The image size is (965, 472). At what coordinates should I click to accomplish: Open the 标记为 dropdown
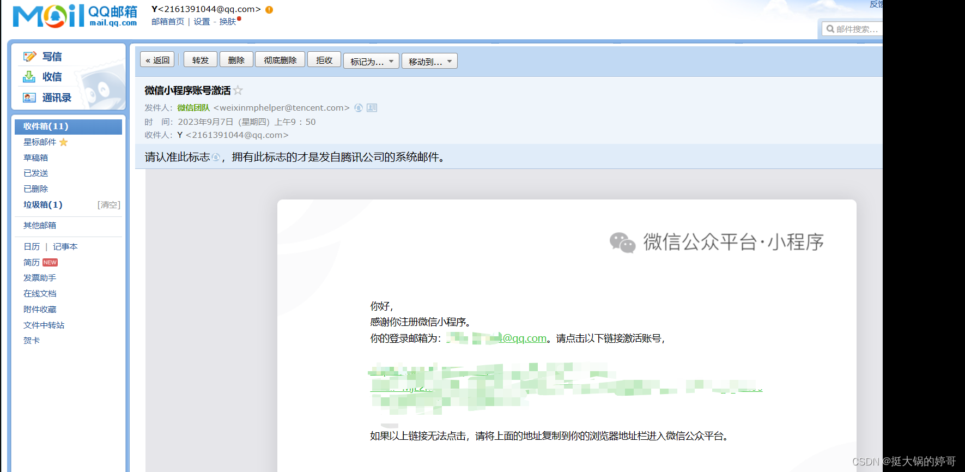click(372, 61)
